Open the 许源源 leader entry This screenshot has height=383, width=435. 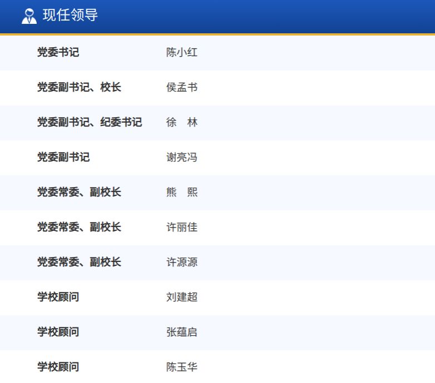pos(182,262)
